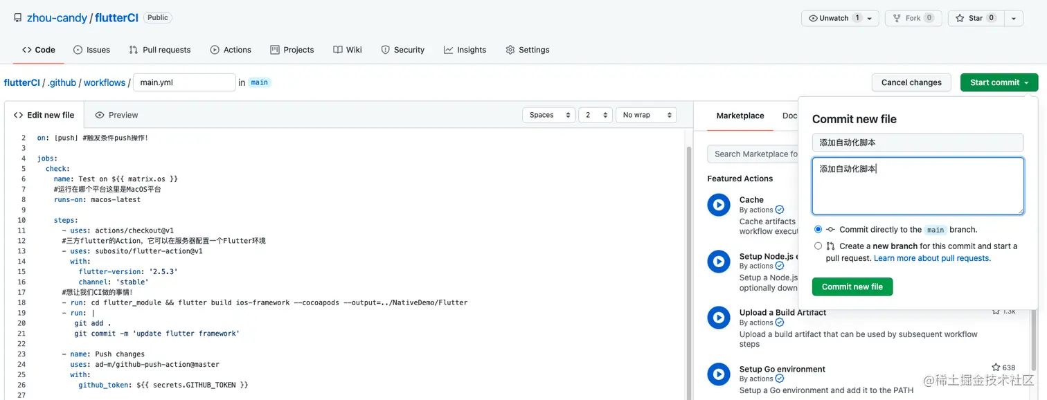Select the Edit new file tab

[44, 115]
